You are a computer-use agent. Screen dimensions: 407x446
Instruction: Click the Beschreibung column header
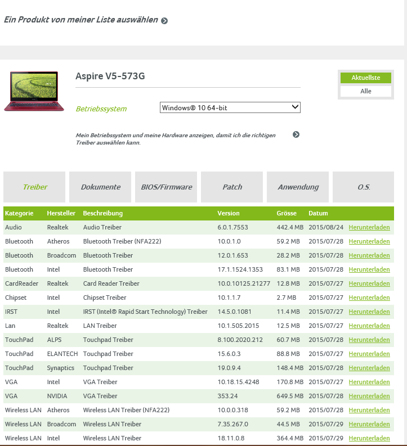(x=103, y=213)
